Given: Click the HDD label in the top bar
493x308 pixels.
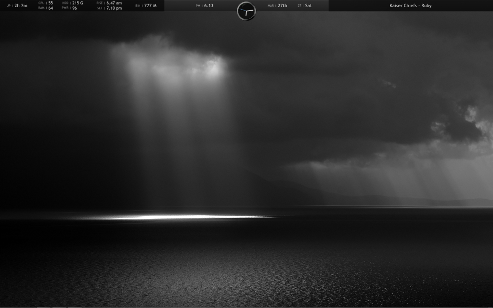Looking at the screenshot, I should pyautogui.click(x=65, y=3).
